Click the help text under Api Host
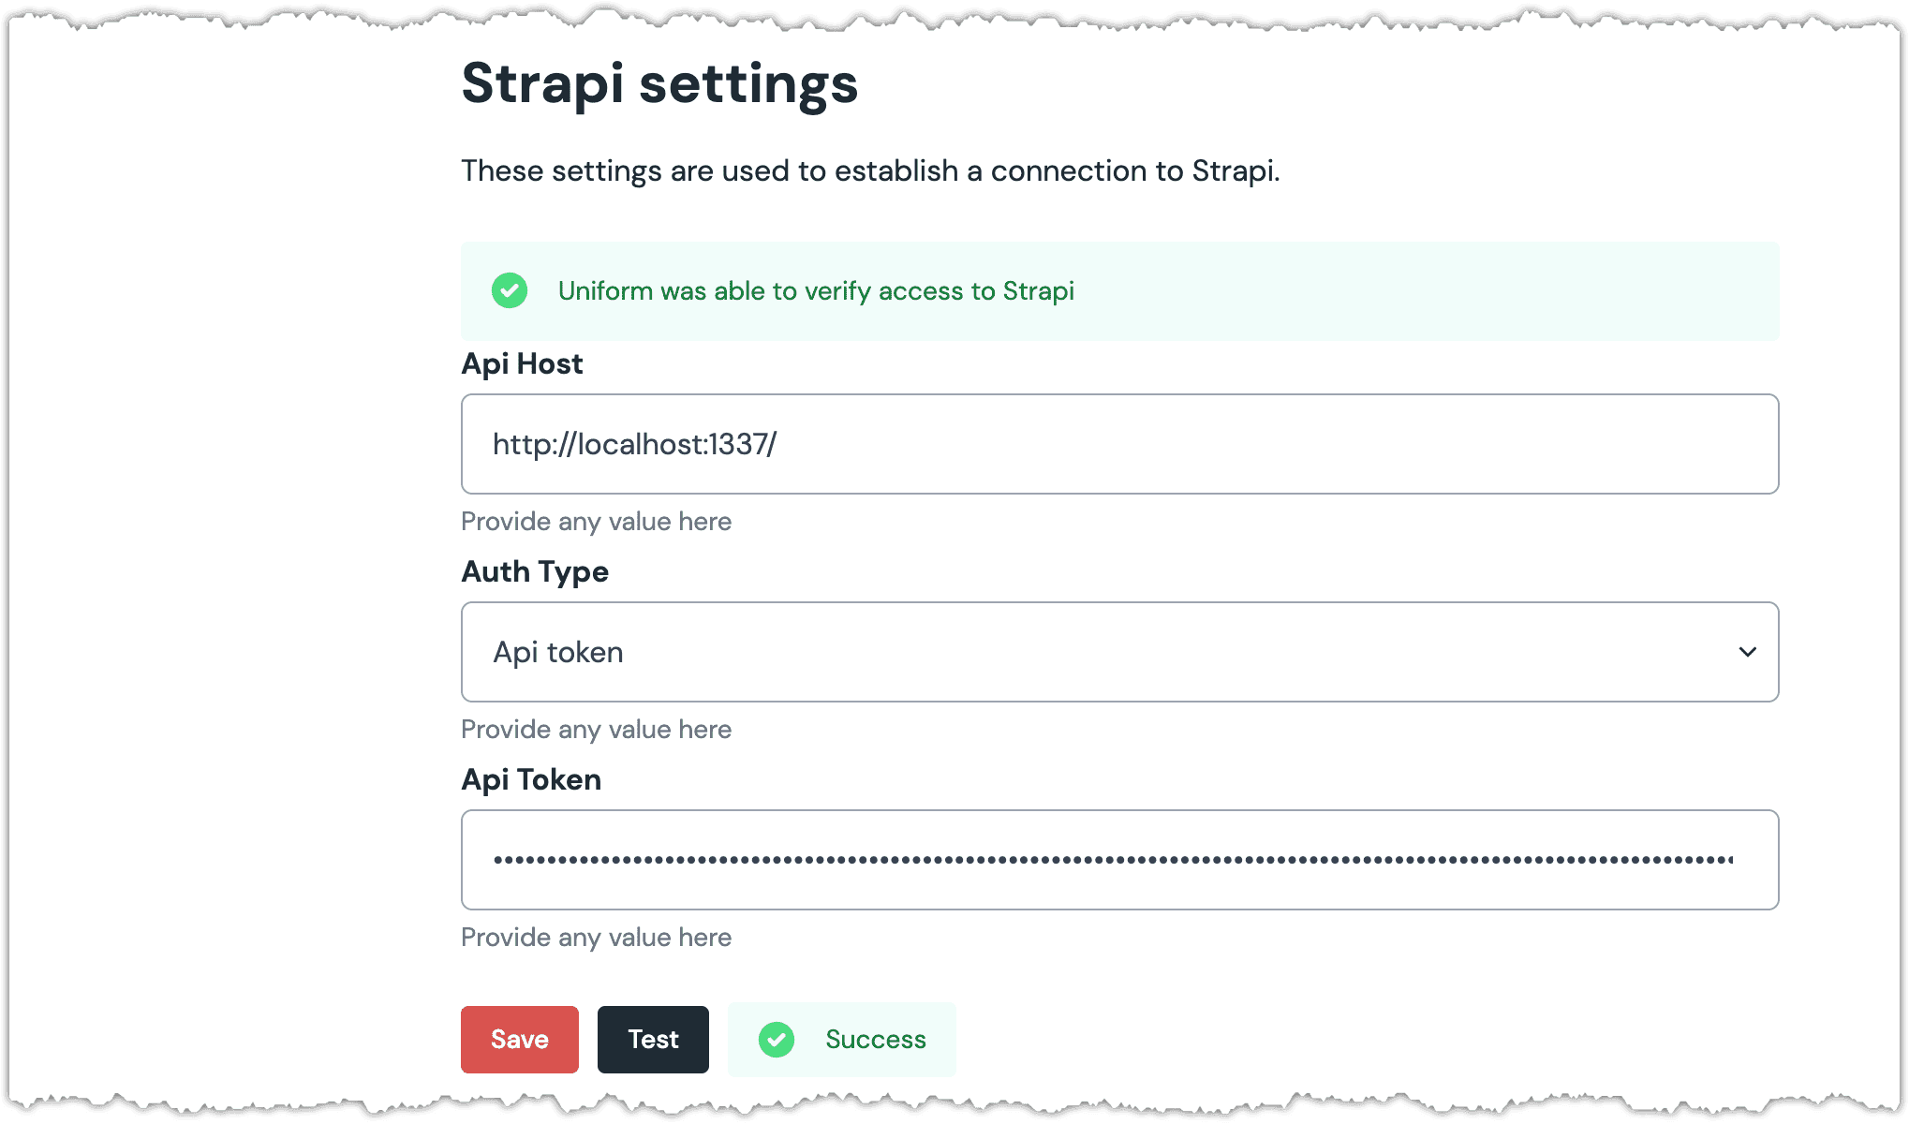The image size is (1909, 1124). (596, 522)
